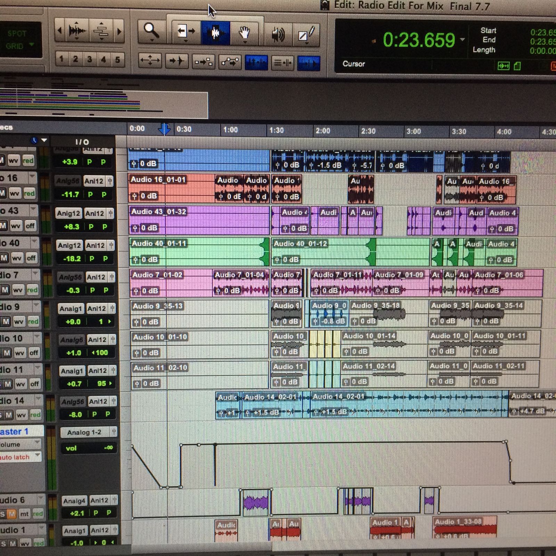Select the Trim tool
Viewport: 556px width, 556px height.
(x=186, y=32)
